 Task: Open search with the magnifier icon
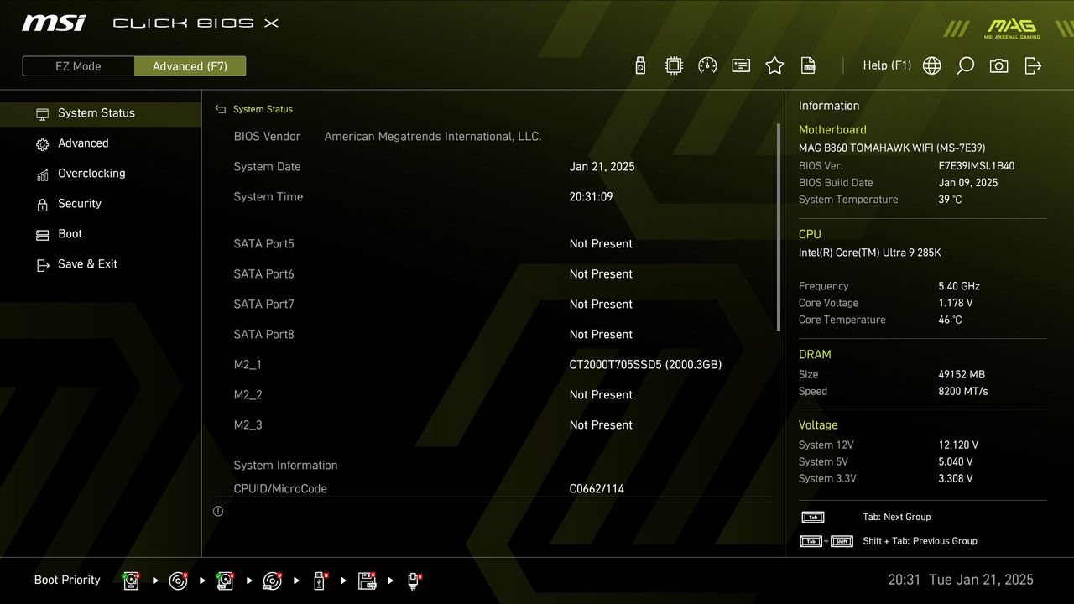coord(965,65)
